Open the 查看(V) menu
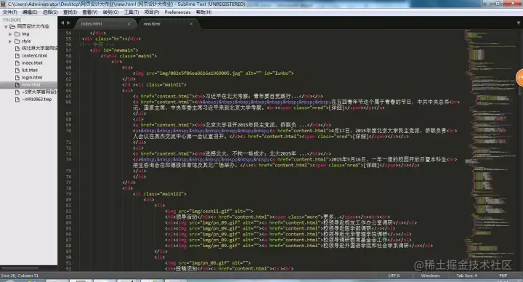This screenshot has height=282, width=523. click(x=90, y=12)
